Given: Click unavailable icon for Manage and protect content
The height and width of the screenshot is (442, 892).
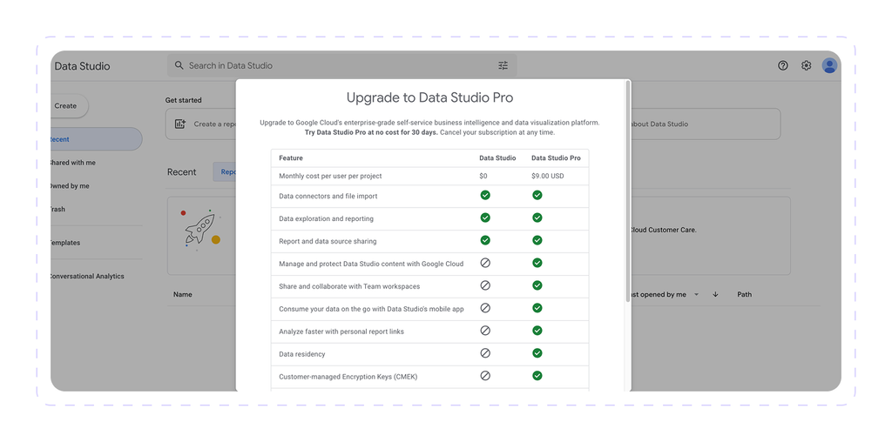Looking at the screenshot, I should [x=485, y=263].
